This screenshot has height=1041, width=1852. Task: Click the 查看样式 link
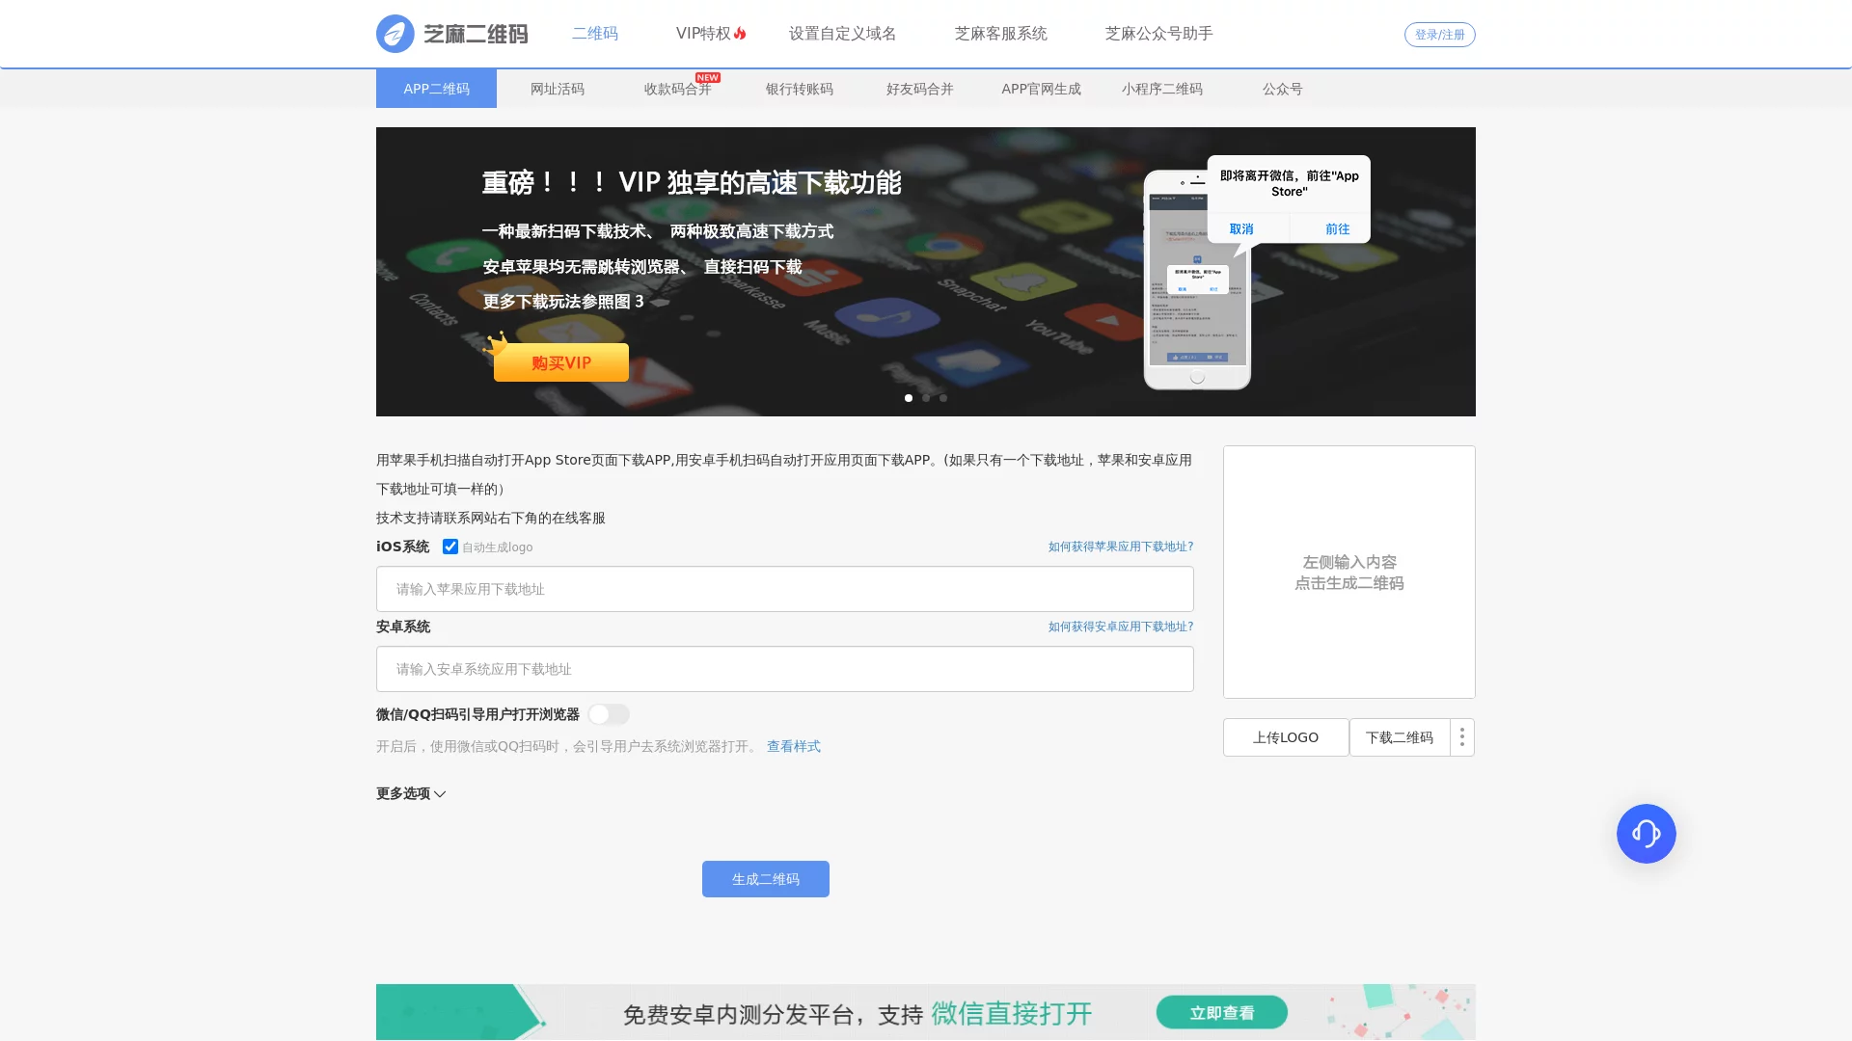[793, 746]
